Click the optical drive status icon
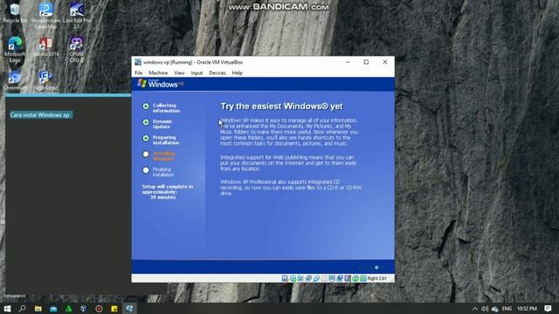The image size is (559, 314). click(x=293, y=278)
